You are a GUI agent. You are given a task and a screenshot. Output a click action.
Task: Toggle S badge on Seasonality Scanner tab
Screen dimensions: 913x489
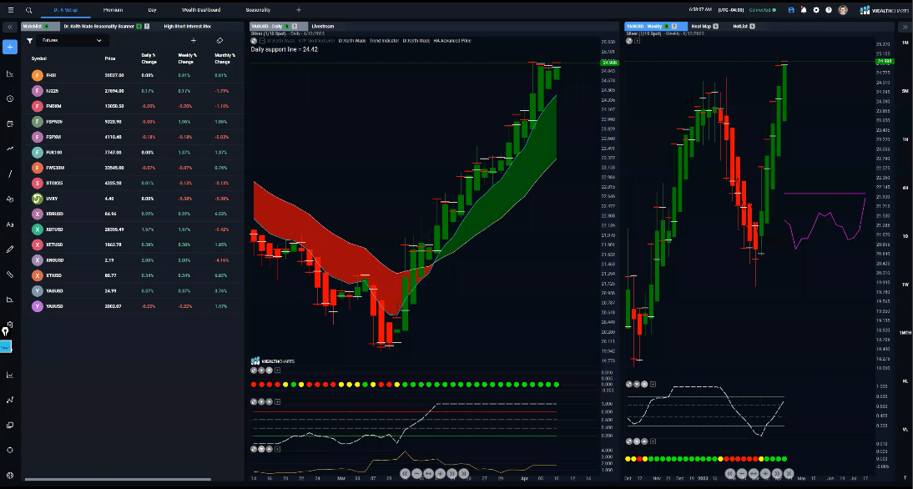click(139, 26)
